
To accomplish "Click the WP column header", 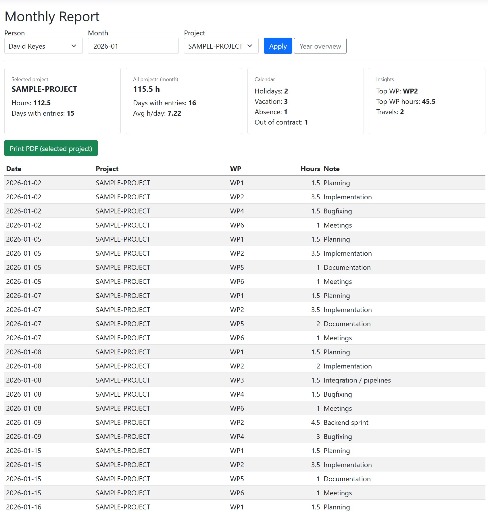I will pos(235,169).
